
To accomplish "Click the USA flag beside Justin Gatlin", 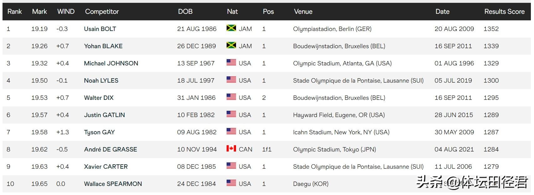I will pyautogui.click(x=231, y=114).
